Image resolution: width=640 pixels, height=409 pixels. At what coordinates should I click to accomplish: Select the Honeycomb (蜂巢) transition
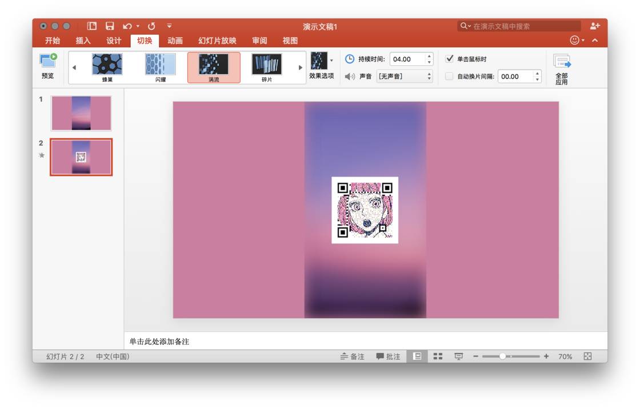click(107, 68)
